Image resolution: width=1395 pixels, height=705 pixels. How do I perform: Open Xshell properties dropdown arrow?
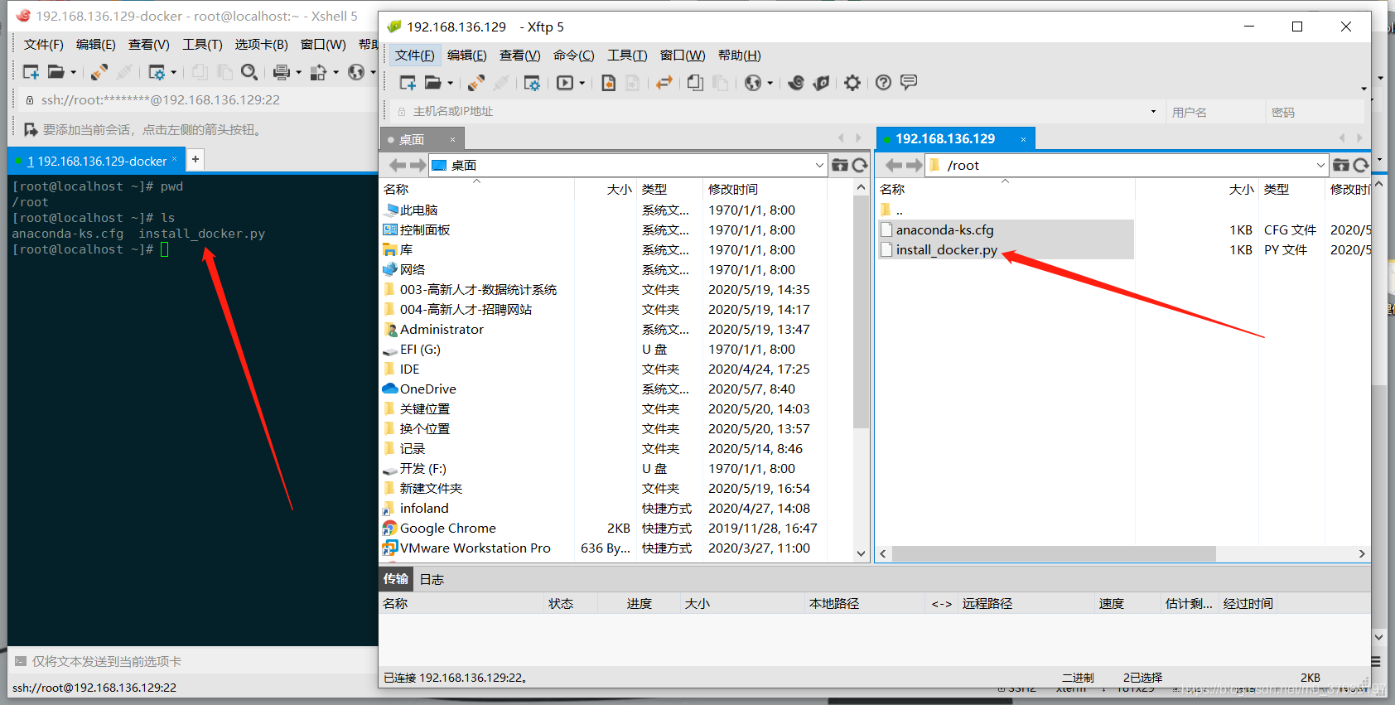pos(173,72)
